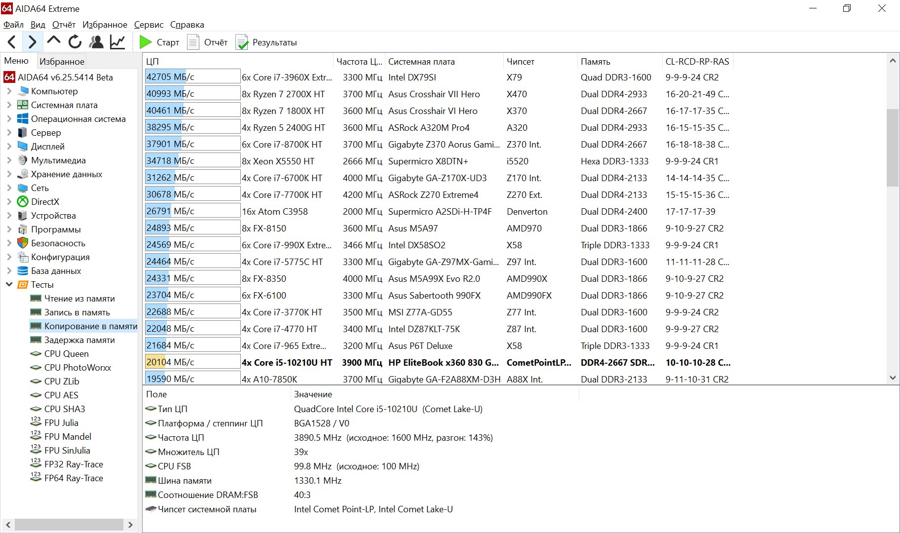900x533 pixels.
Task: Open the Вид menu
Action: 38,25
